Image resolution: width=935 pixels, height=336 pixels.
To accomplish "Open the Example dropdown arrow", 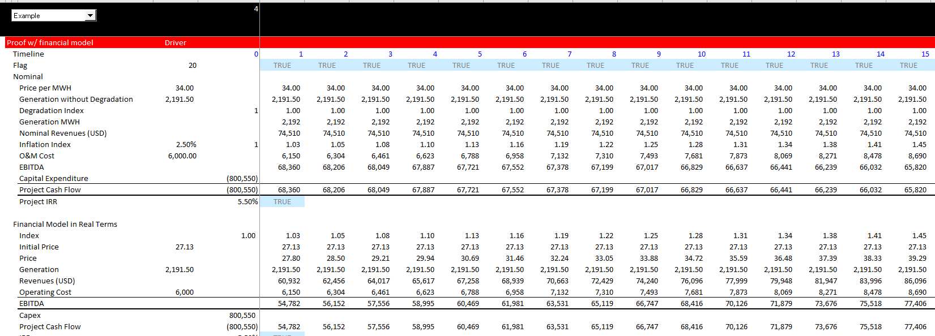I will 90,16.
